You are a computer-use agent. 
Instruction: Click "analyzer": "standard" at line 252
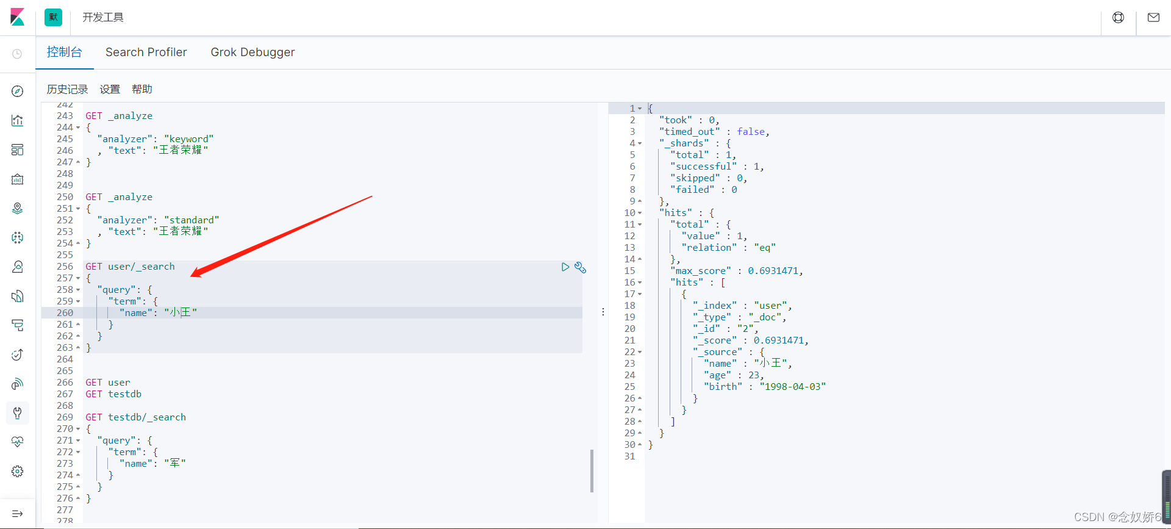coord(158,220)
